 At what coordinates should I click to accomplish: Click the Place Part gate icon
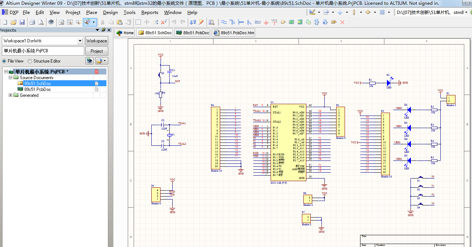283,22
